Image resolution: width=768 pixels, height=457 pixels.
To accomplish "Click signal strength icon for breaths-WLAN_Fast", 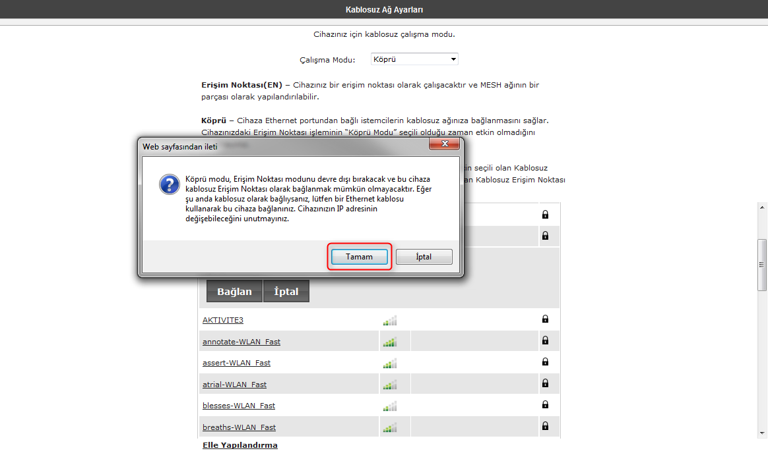I will pyautogui.click(x=389, y=427).
